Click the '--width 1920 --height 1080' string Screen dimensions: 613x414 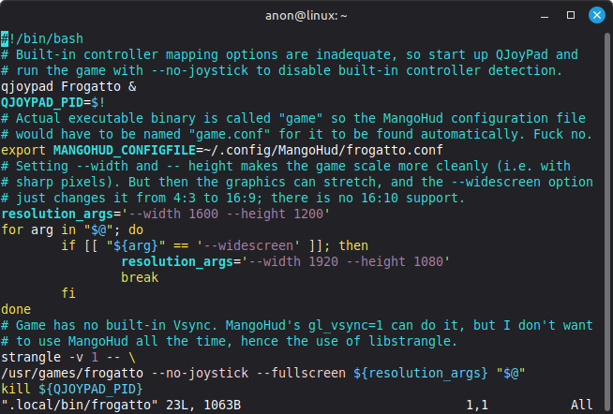point(346,261)
